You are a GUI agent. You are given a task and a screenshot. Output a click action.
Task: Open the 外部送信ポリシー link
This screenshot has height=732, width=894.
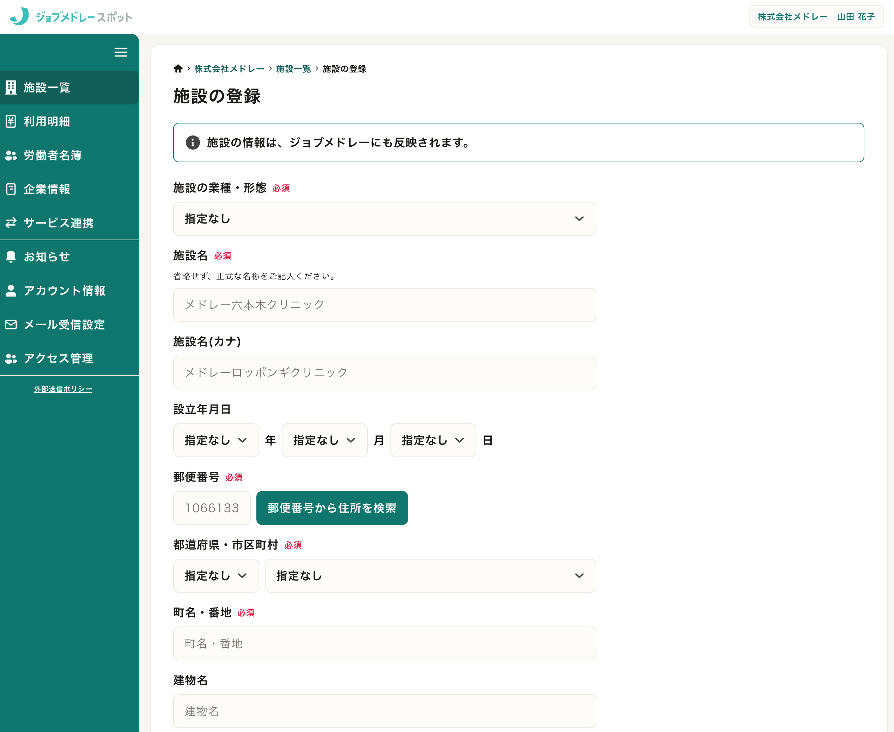[x=63, y=389]
